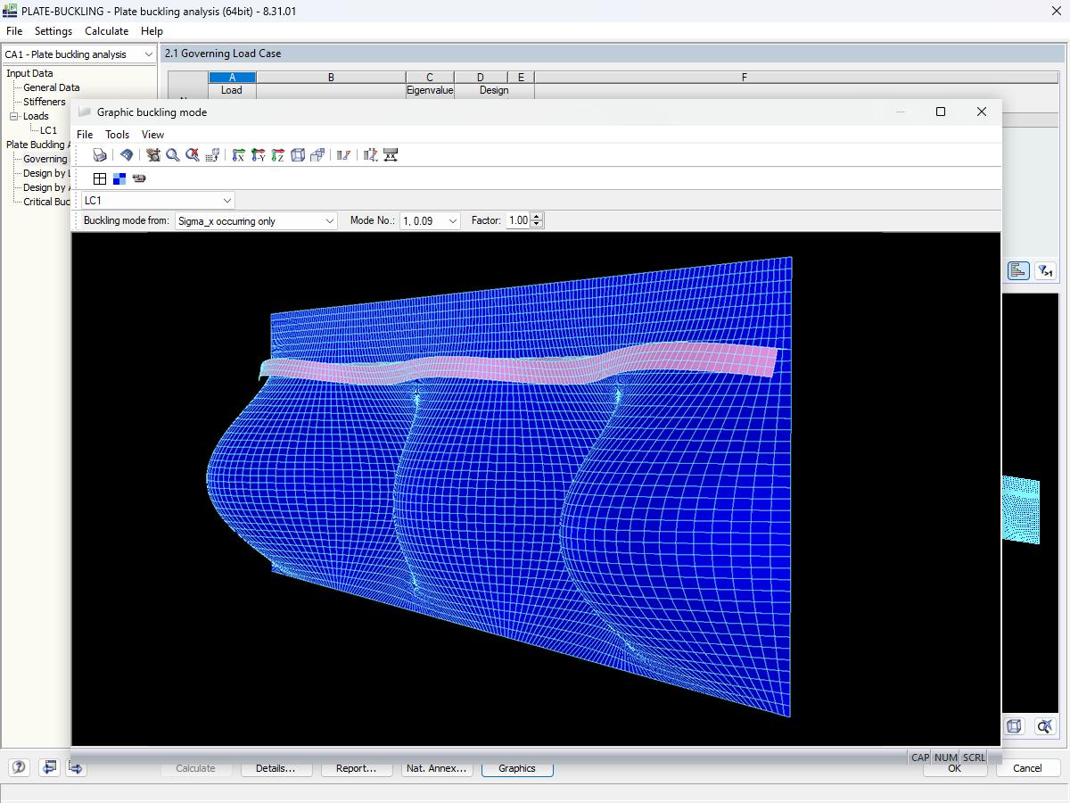Set view in X direction
Screen dimensions: 1070x803
(238, 154)
